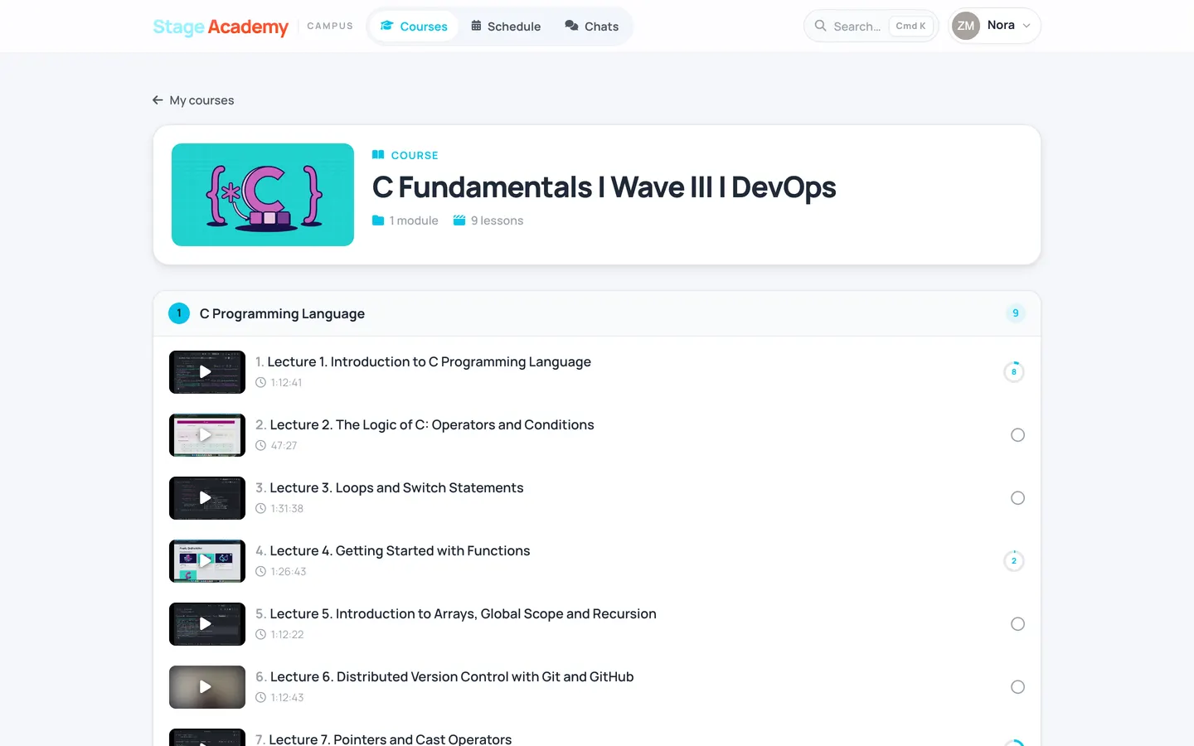
Task: Collapse the C Programming Language module
Action: coord(597,313)
